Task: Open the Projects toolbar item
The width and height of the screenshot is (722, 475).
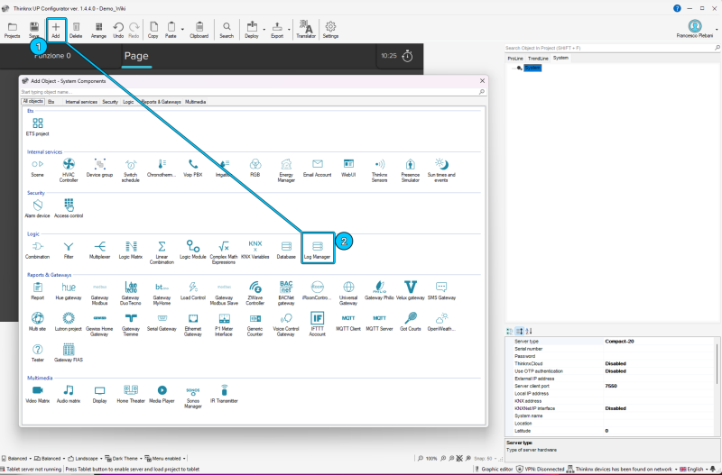Action: [x=13, y=31]
